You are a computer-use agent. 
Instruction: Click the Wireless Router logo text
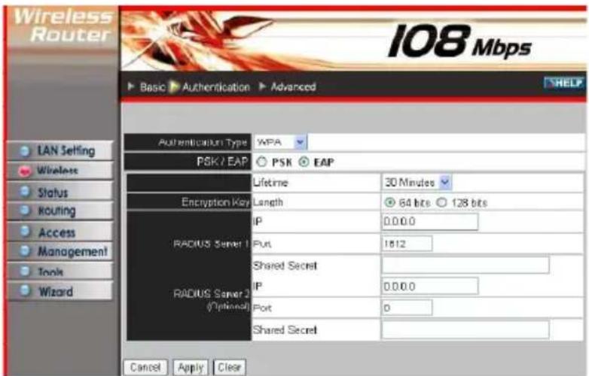(x=64, y=25)
